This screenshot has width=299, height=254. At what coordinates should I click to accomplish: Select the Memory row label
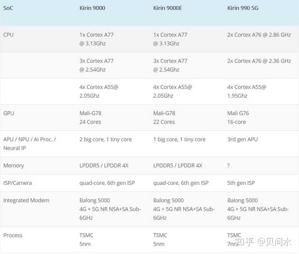[14, 165]
